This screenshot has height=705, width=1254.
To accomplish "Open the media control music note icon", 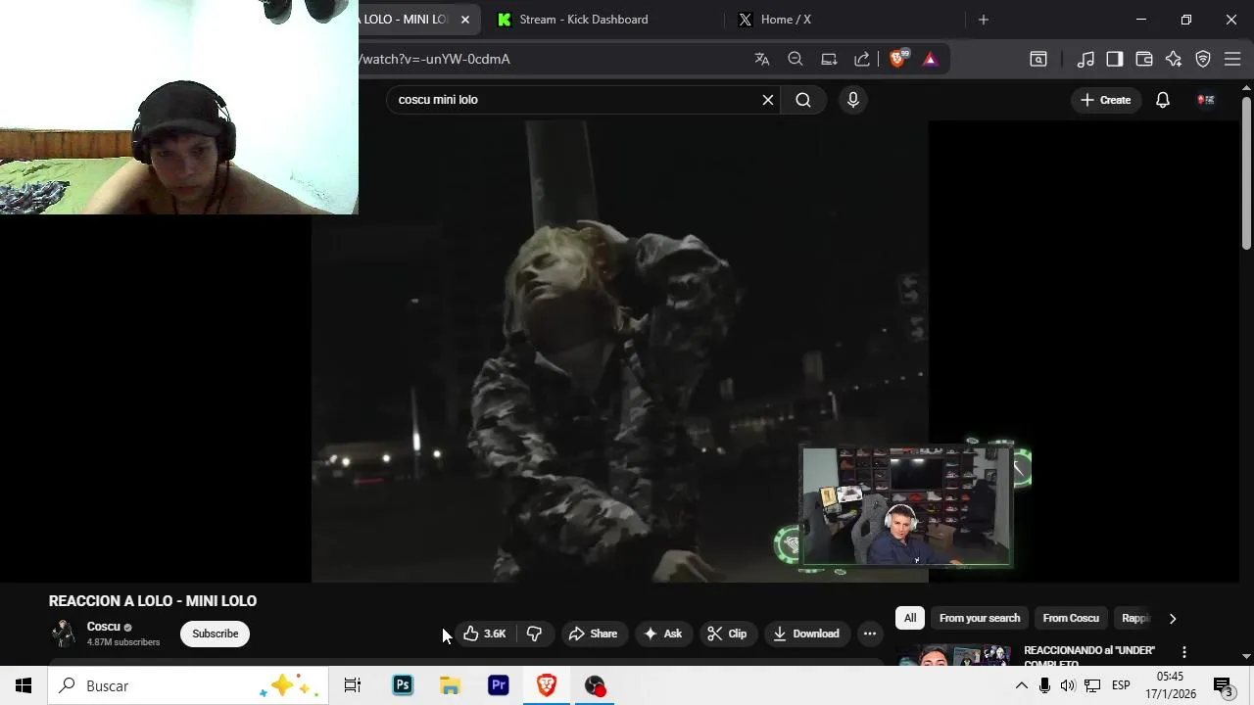I will coord(1085,59).
